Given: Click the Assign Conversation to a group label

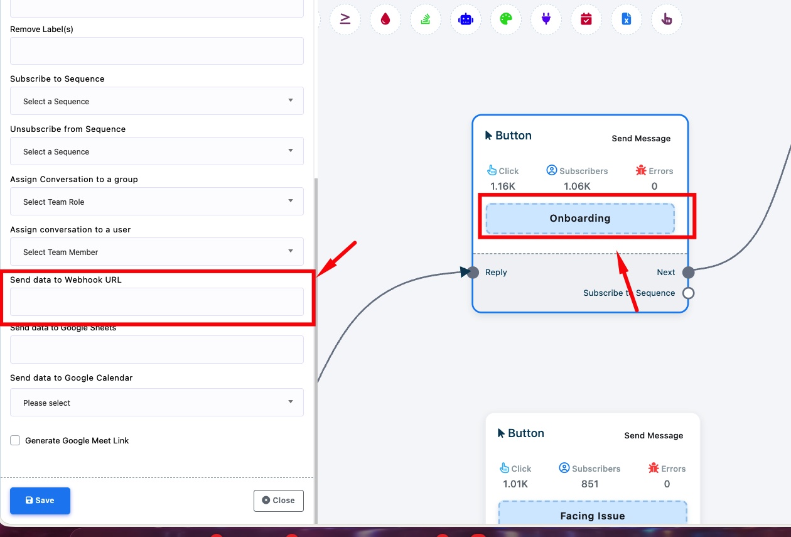Looking at the screenshot, I should point(74,179).
